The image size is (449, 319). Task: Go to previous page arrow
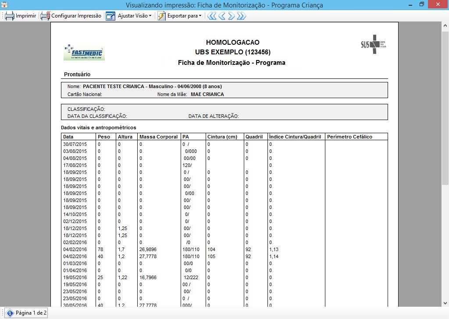pyautogui.click(x=221, y=16)
